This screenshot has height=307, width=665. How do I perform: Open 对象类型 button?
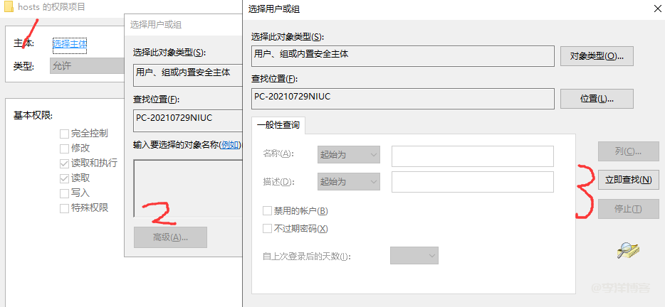597,56
